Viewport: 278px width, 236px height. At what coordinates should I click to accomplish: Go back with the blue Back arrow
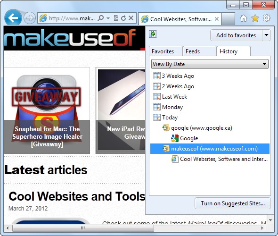(x=13, y=18)
